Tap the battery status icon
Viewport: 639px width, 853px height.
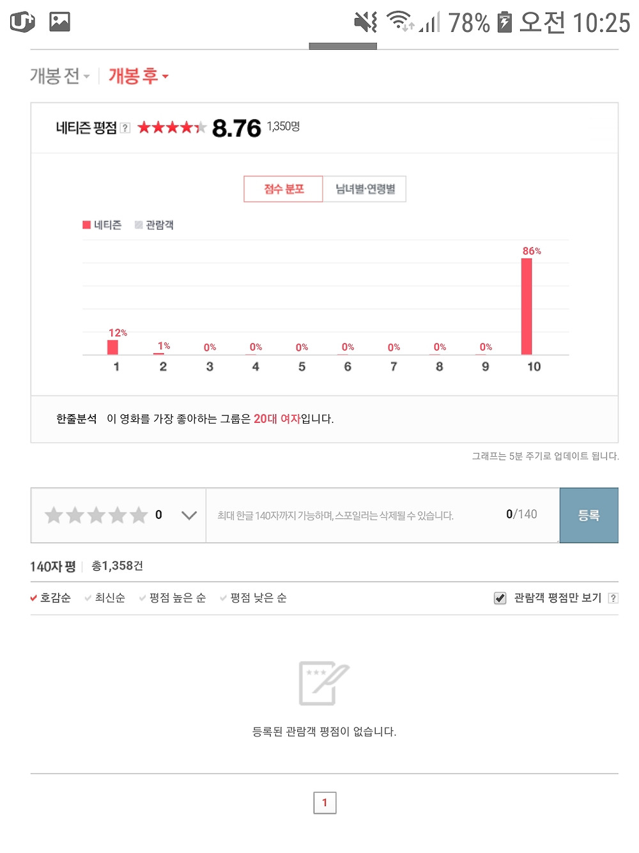pos(505,22)
